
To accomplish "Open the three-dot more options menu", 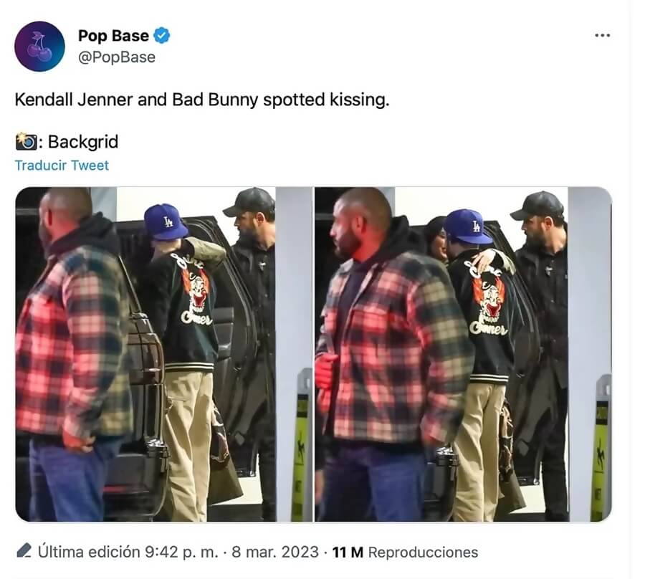I will [602, 36].
